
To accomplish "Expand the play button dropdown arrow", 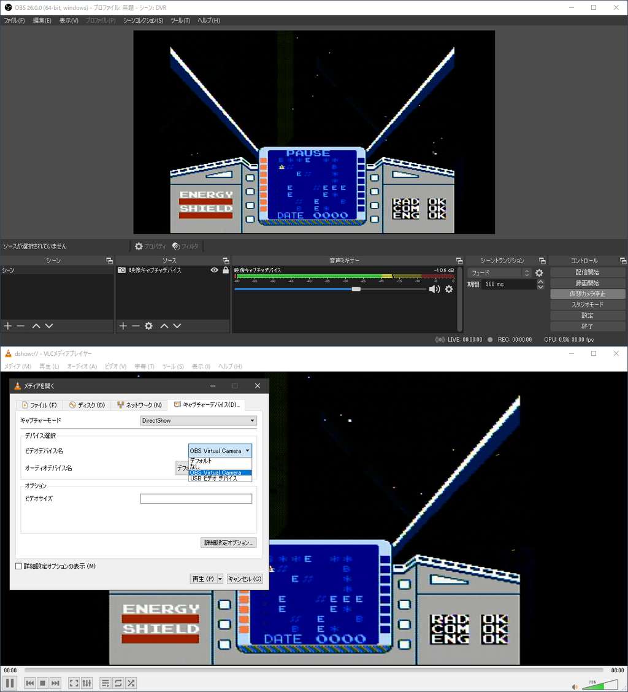I will pyautogui.click(x=220, y=579).
